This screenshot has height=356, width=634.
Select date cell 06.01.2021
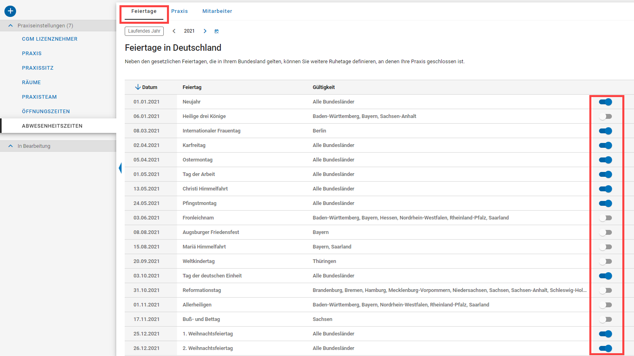[x=146, y=116]
